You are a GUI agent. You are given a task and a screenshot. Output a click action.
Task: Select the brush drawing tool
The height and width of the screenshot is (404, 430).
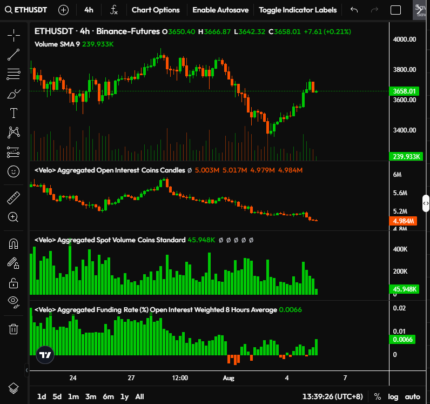tap(14, 94)
